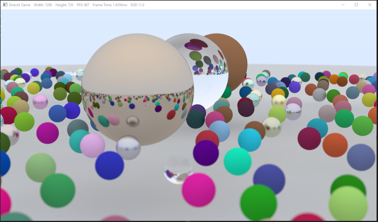Image resolution: width=378 pixels, height=222 pixels.
Task: Click the mint green sphere right of the purple one
Action: pyautogui.click(x=238, y=161)
